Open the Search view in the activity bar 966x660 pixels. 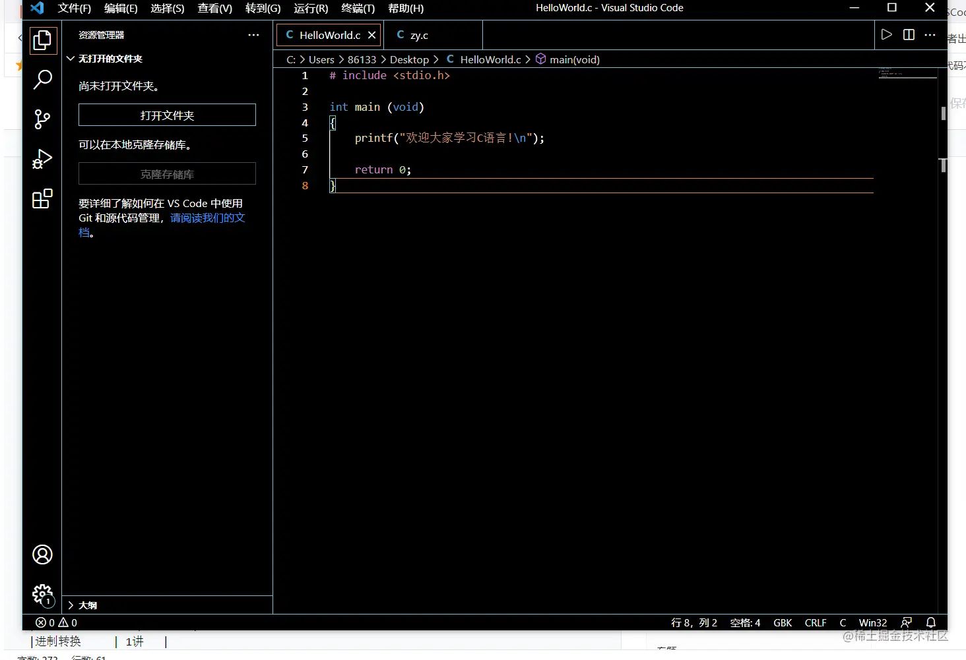pos(42,80)
